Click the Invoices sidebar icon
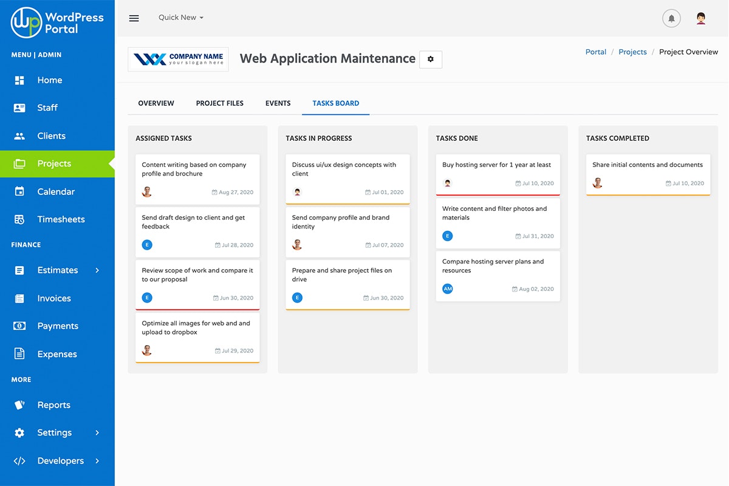This screenshot has height=486, width=729. [19, 298]
